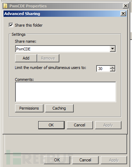Click into the Comments text box
The width and height of the screenshot is (132, 167).
coord(66,92)
